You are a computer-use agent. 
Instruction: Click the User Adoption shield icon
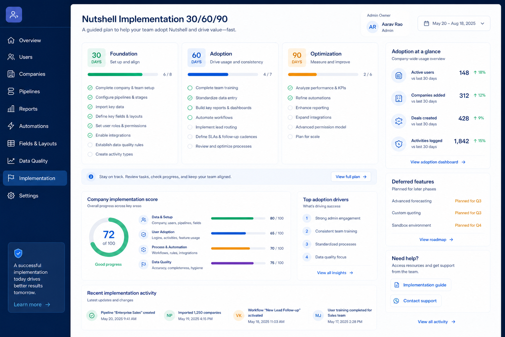pos(144,235)
